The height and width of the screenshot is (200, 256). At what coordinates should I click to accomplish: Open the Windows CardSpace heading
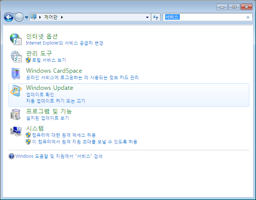[x=54, y=71]
